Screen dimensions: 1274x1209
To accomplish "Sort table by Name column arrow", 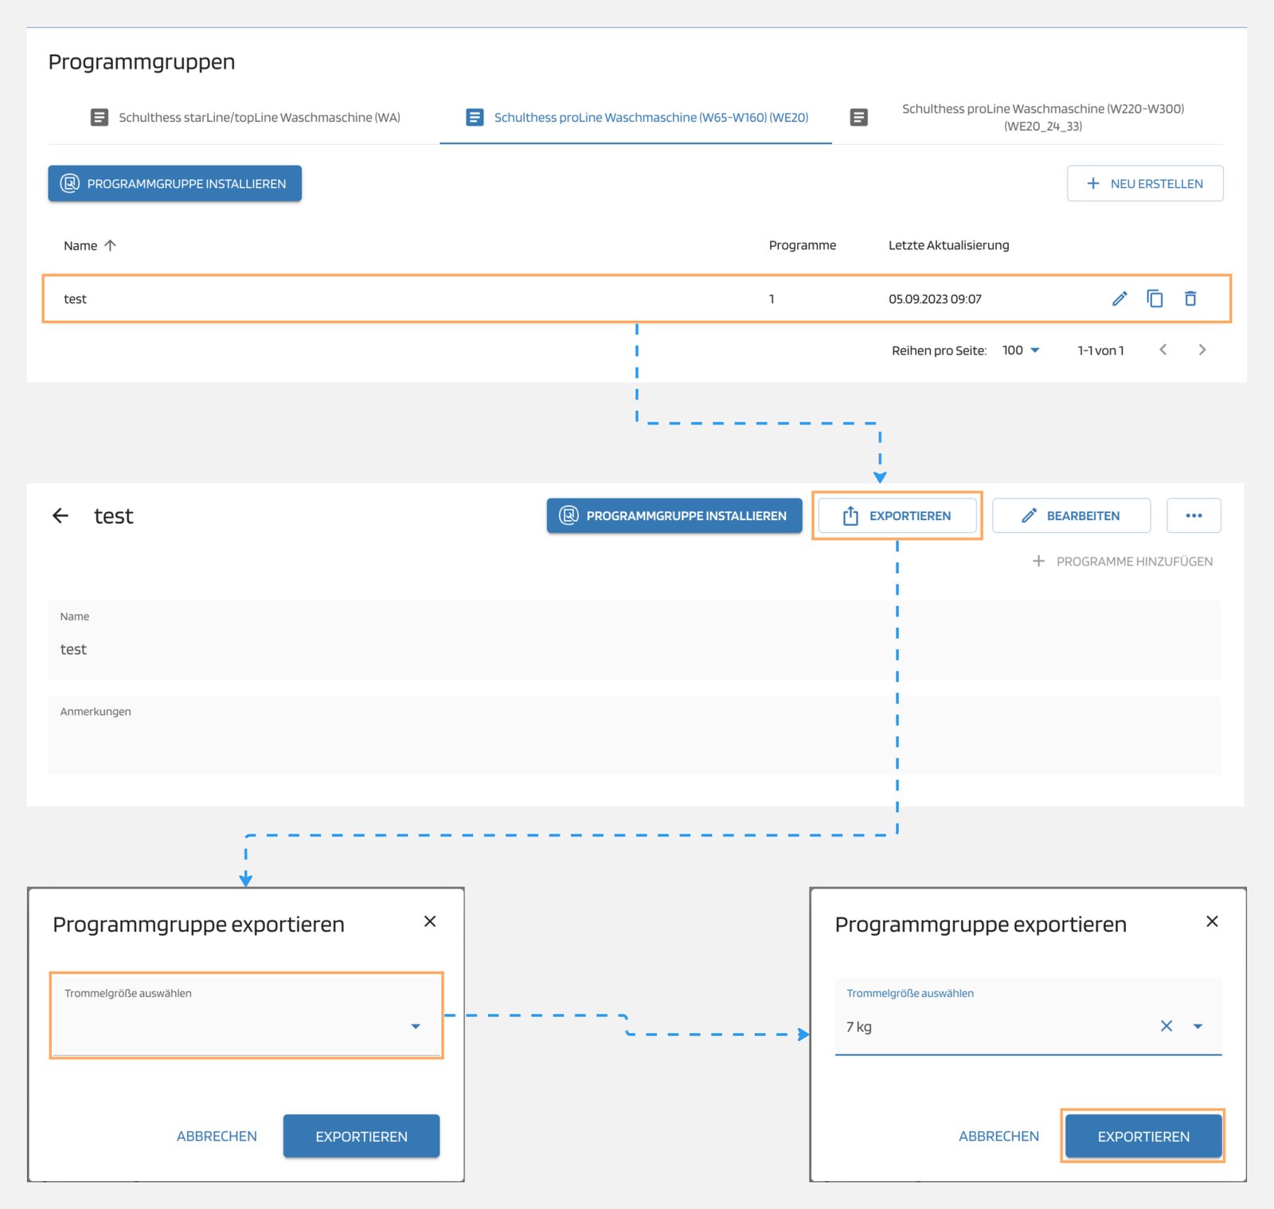I will (x=111, y=245).
